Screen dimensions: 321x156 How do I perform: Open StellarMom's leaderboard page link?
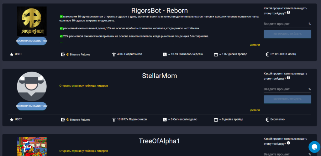coord(84,85)
